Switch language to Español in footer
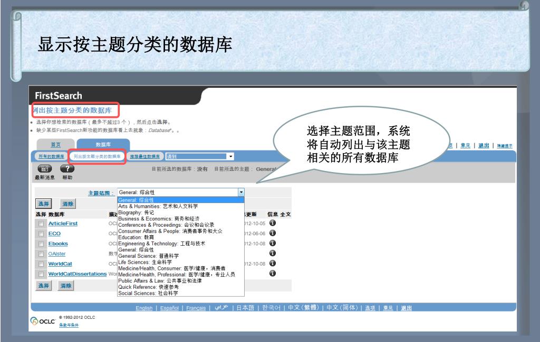 tap(169, 308)
